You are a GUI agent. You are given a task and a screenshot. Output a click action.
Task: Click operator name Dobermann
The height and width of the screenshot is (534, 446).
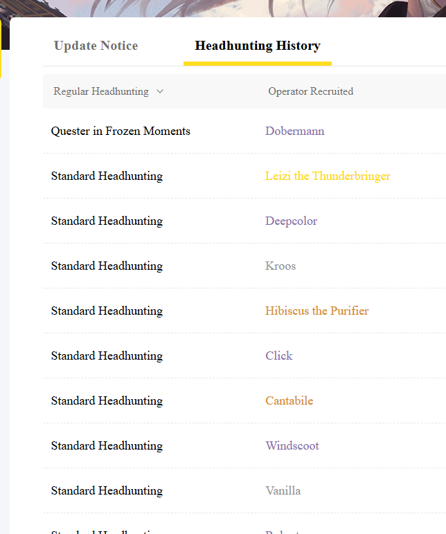[294, 131]
